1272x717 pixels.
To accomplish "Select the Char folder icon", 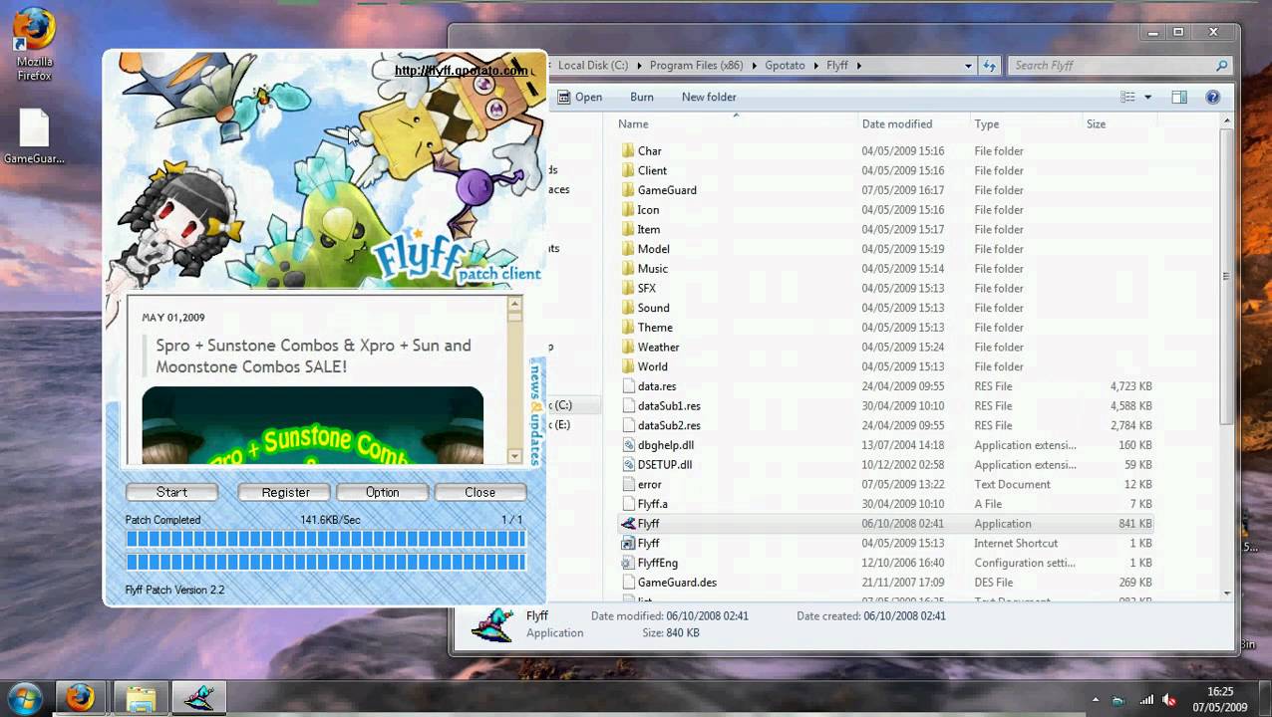I will (x=628, y=151).
